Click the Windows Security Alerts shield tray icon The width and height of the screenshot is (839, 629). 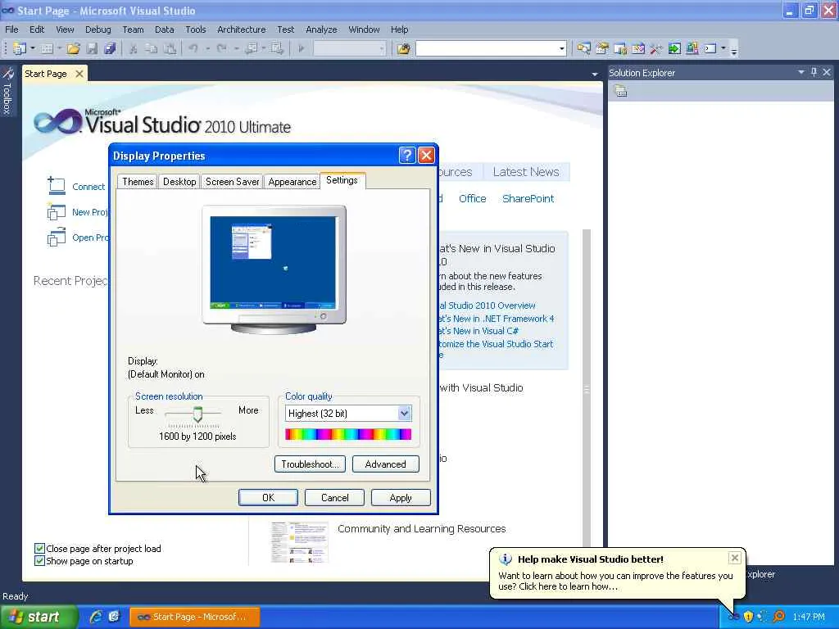[749, 617]
